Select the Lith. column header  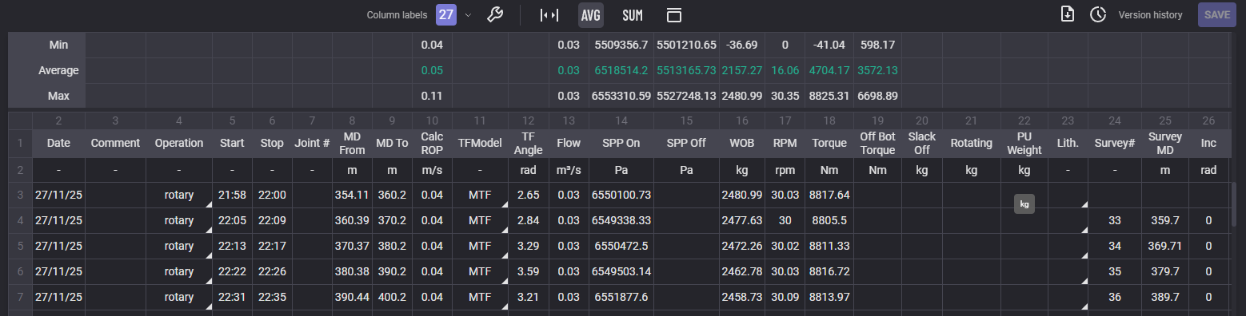[x=1068, y=144]
